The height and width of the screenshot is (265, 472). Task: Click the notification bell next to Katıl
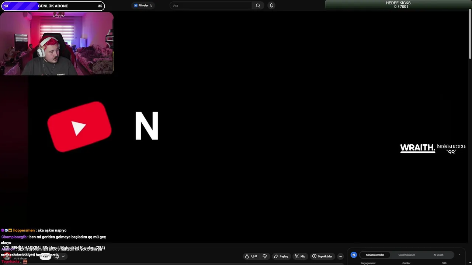(x=57, y=256)
